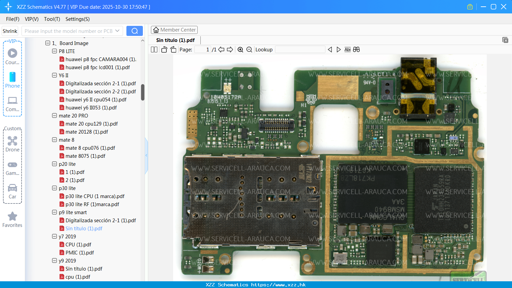Open the VIP(V) menu
Viewport: 512px width, 288px height.
(x=32, y=19)
